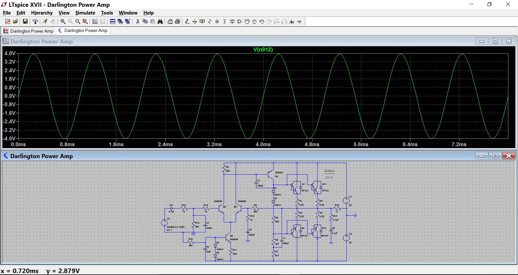Select the Zoom Out magnifier tool

pyautogui.click(x=78, y=22)
